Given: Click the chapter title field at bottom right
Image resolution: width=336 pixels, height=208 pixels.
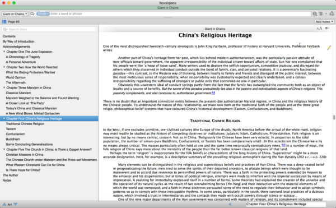Looking at the screenshot, I should [286, 204].
